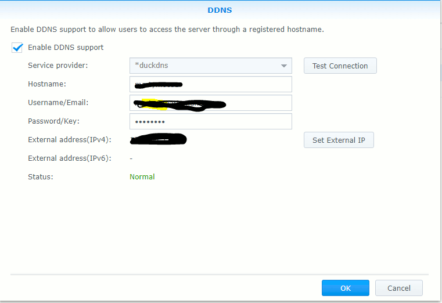Image resolution: width=442 pixels, height=303 pixels.
Task: Click the "Password/Key:" label
Action: click(54, 121)
